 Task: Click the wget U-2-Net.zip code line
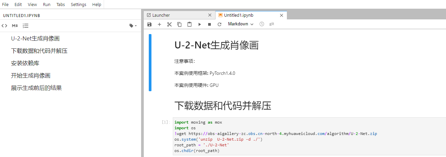(276, 134)
